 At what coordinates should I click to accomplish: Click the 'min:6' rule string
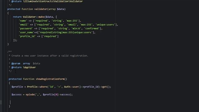click(76, 29)
